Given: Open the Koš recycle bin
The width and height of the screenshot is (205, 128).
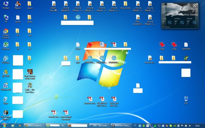Looking at the screenshot, I should click(x=186, y=100).
